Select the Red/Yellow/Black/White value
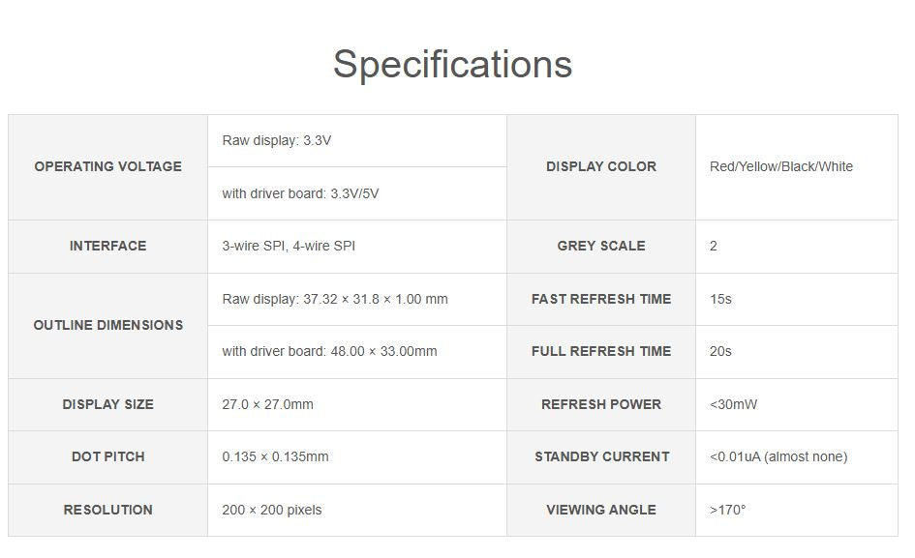The image size is (915, 558). point(780,166)
